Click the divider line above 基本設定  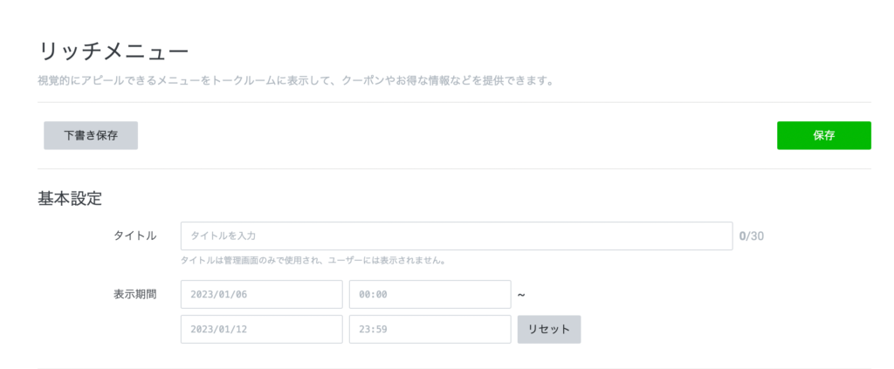[x=454, y=168]
